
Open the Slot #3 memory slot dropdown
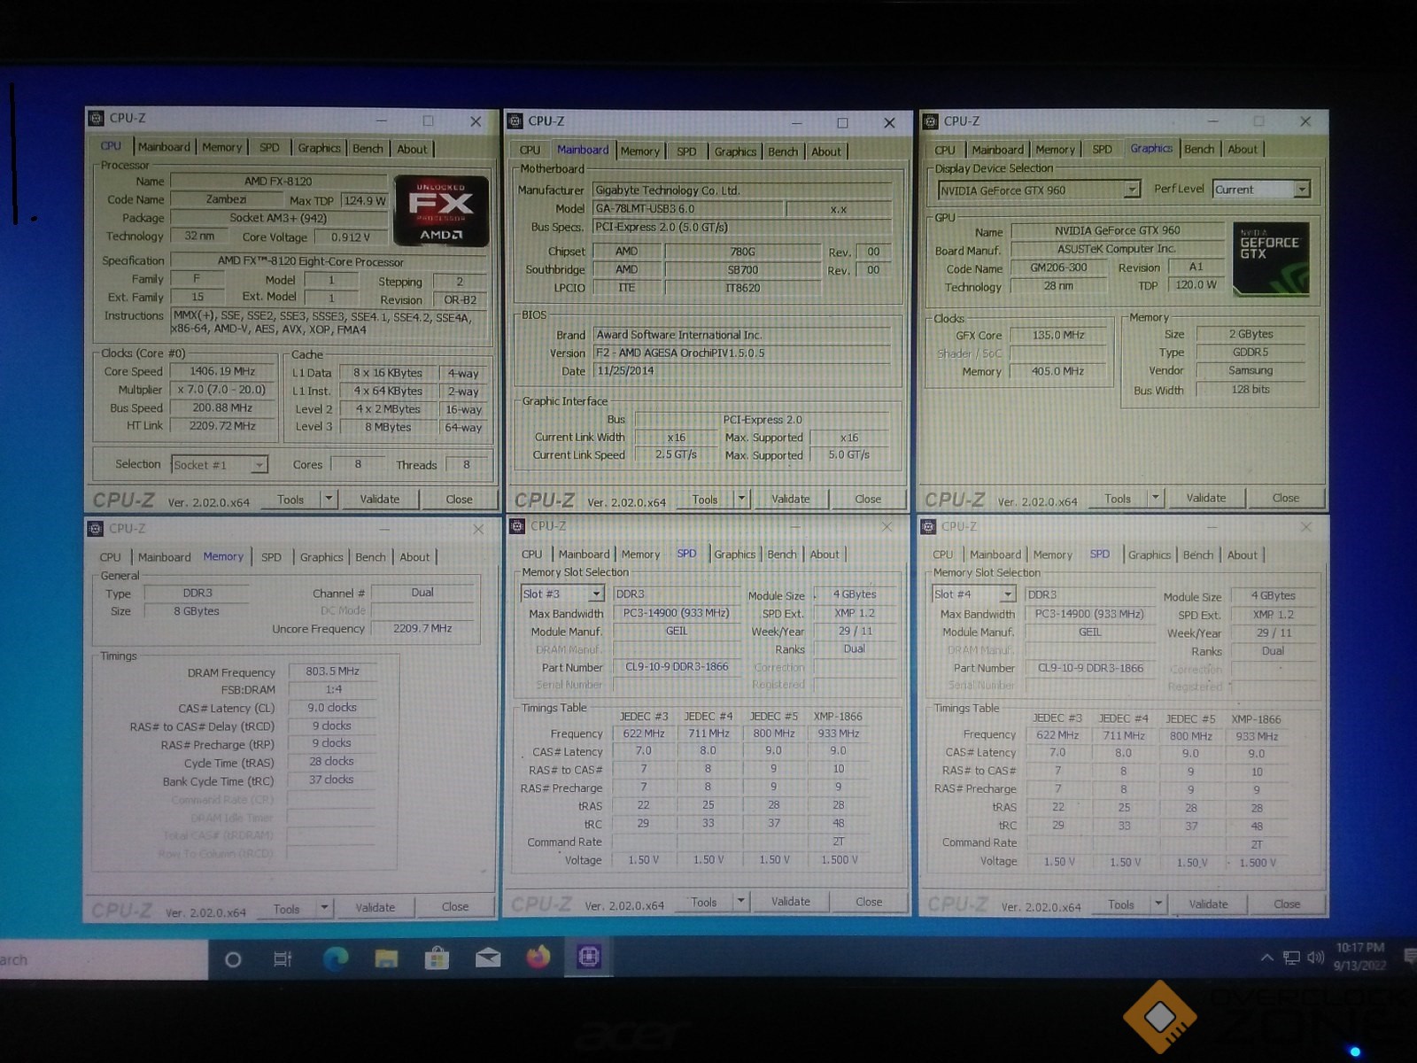597,594
